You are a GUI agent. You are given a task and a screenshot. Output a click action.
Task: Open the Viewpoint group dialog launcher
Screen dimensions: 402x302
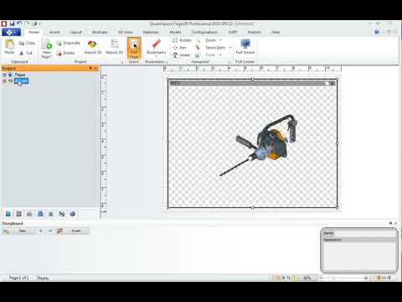[x=229, y=62]
